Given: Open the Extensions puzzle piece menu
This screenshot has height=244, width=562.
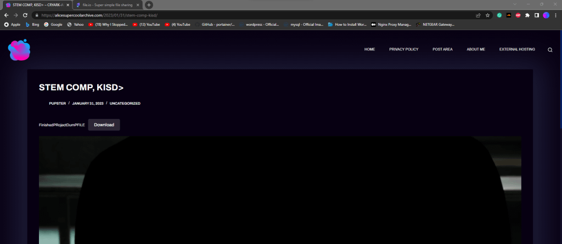Looking at the screenshot, I should coord(527,15).
